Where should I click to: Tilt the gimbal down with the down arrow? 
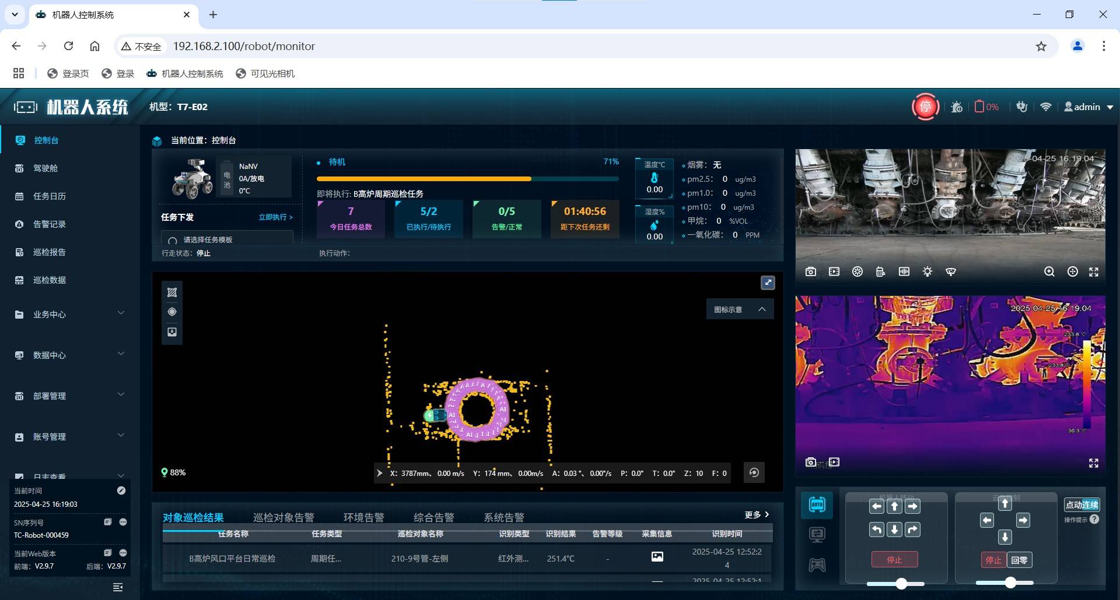1005,537
